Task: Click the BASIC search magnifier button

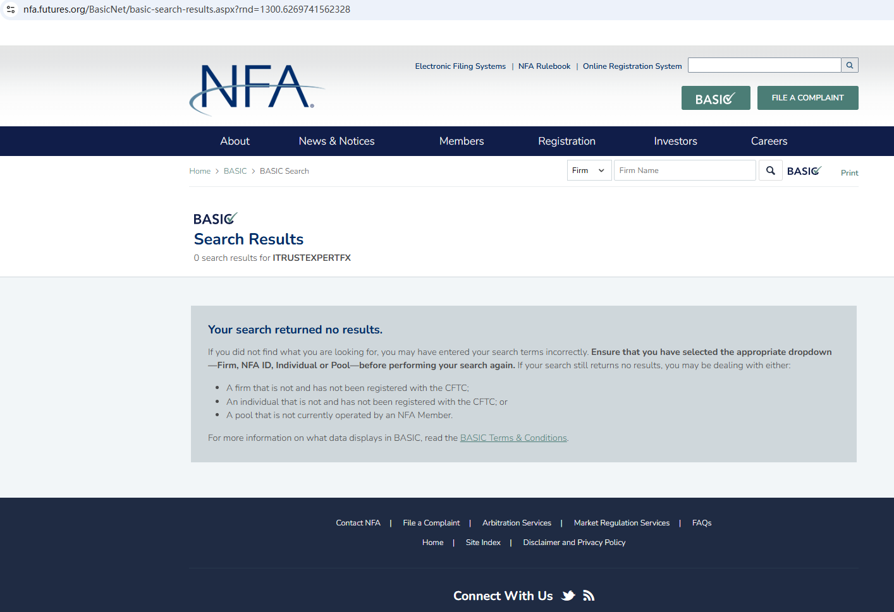Action: [770, 171]
